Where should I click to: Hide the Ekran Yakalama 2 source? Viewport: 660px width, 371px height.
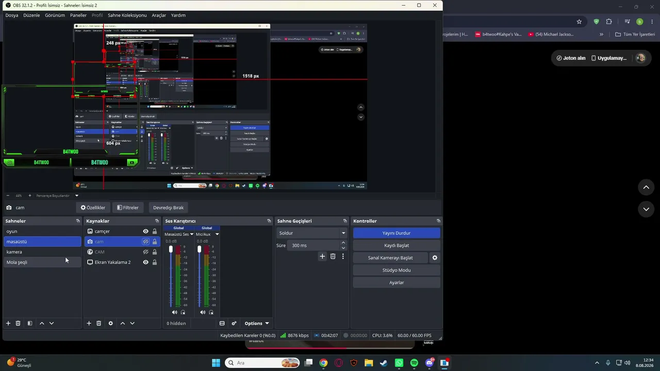146,262
